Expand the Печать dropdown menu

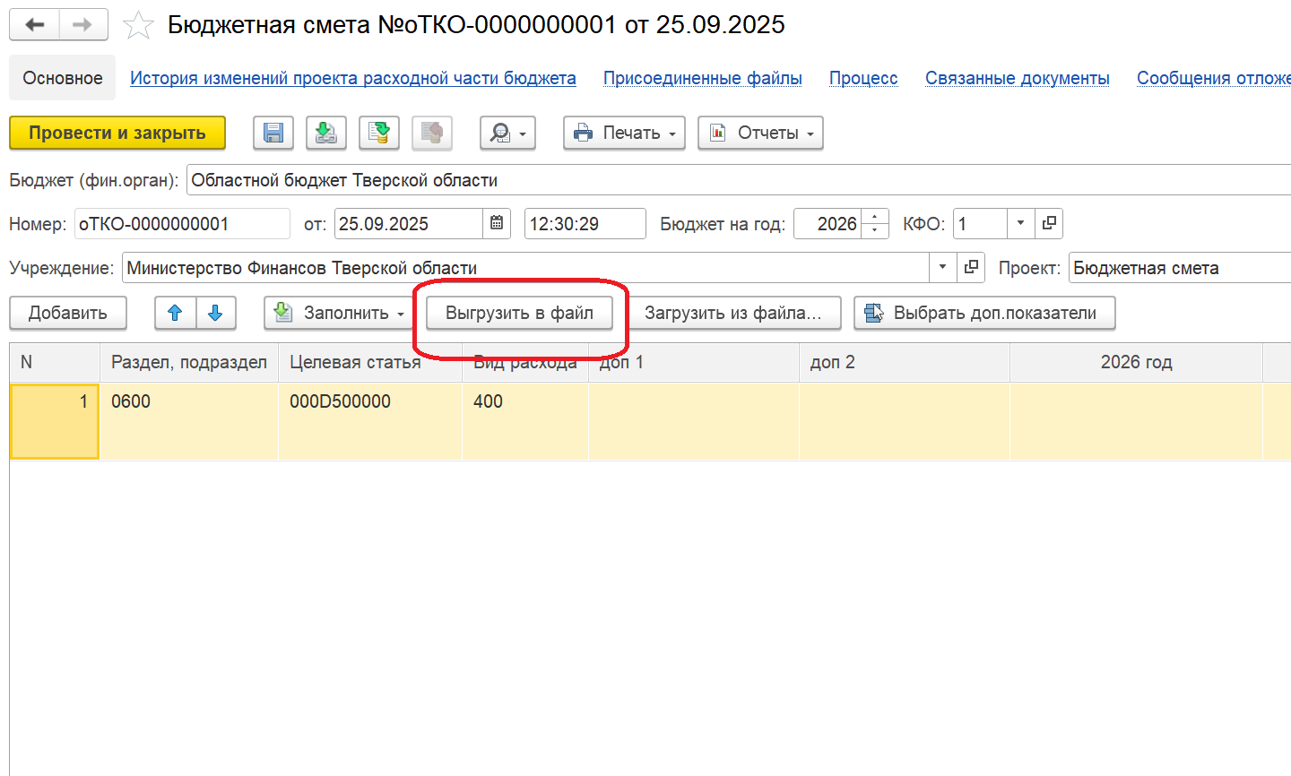pyautogui.click(x=624, y=134)
